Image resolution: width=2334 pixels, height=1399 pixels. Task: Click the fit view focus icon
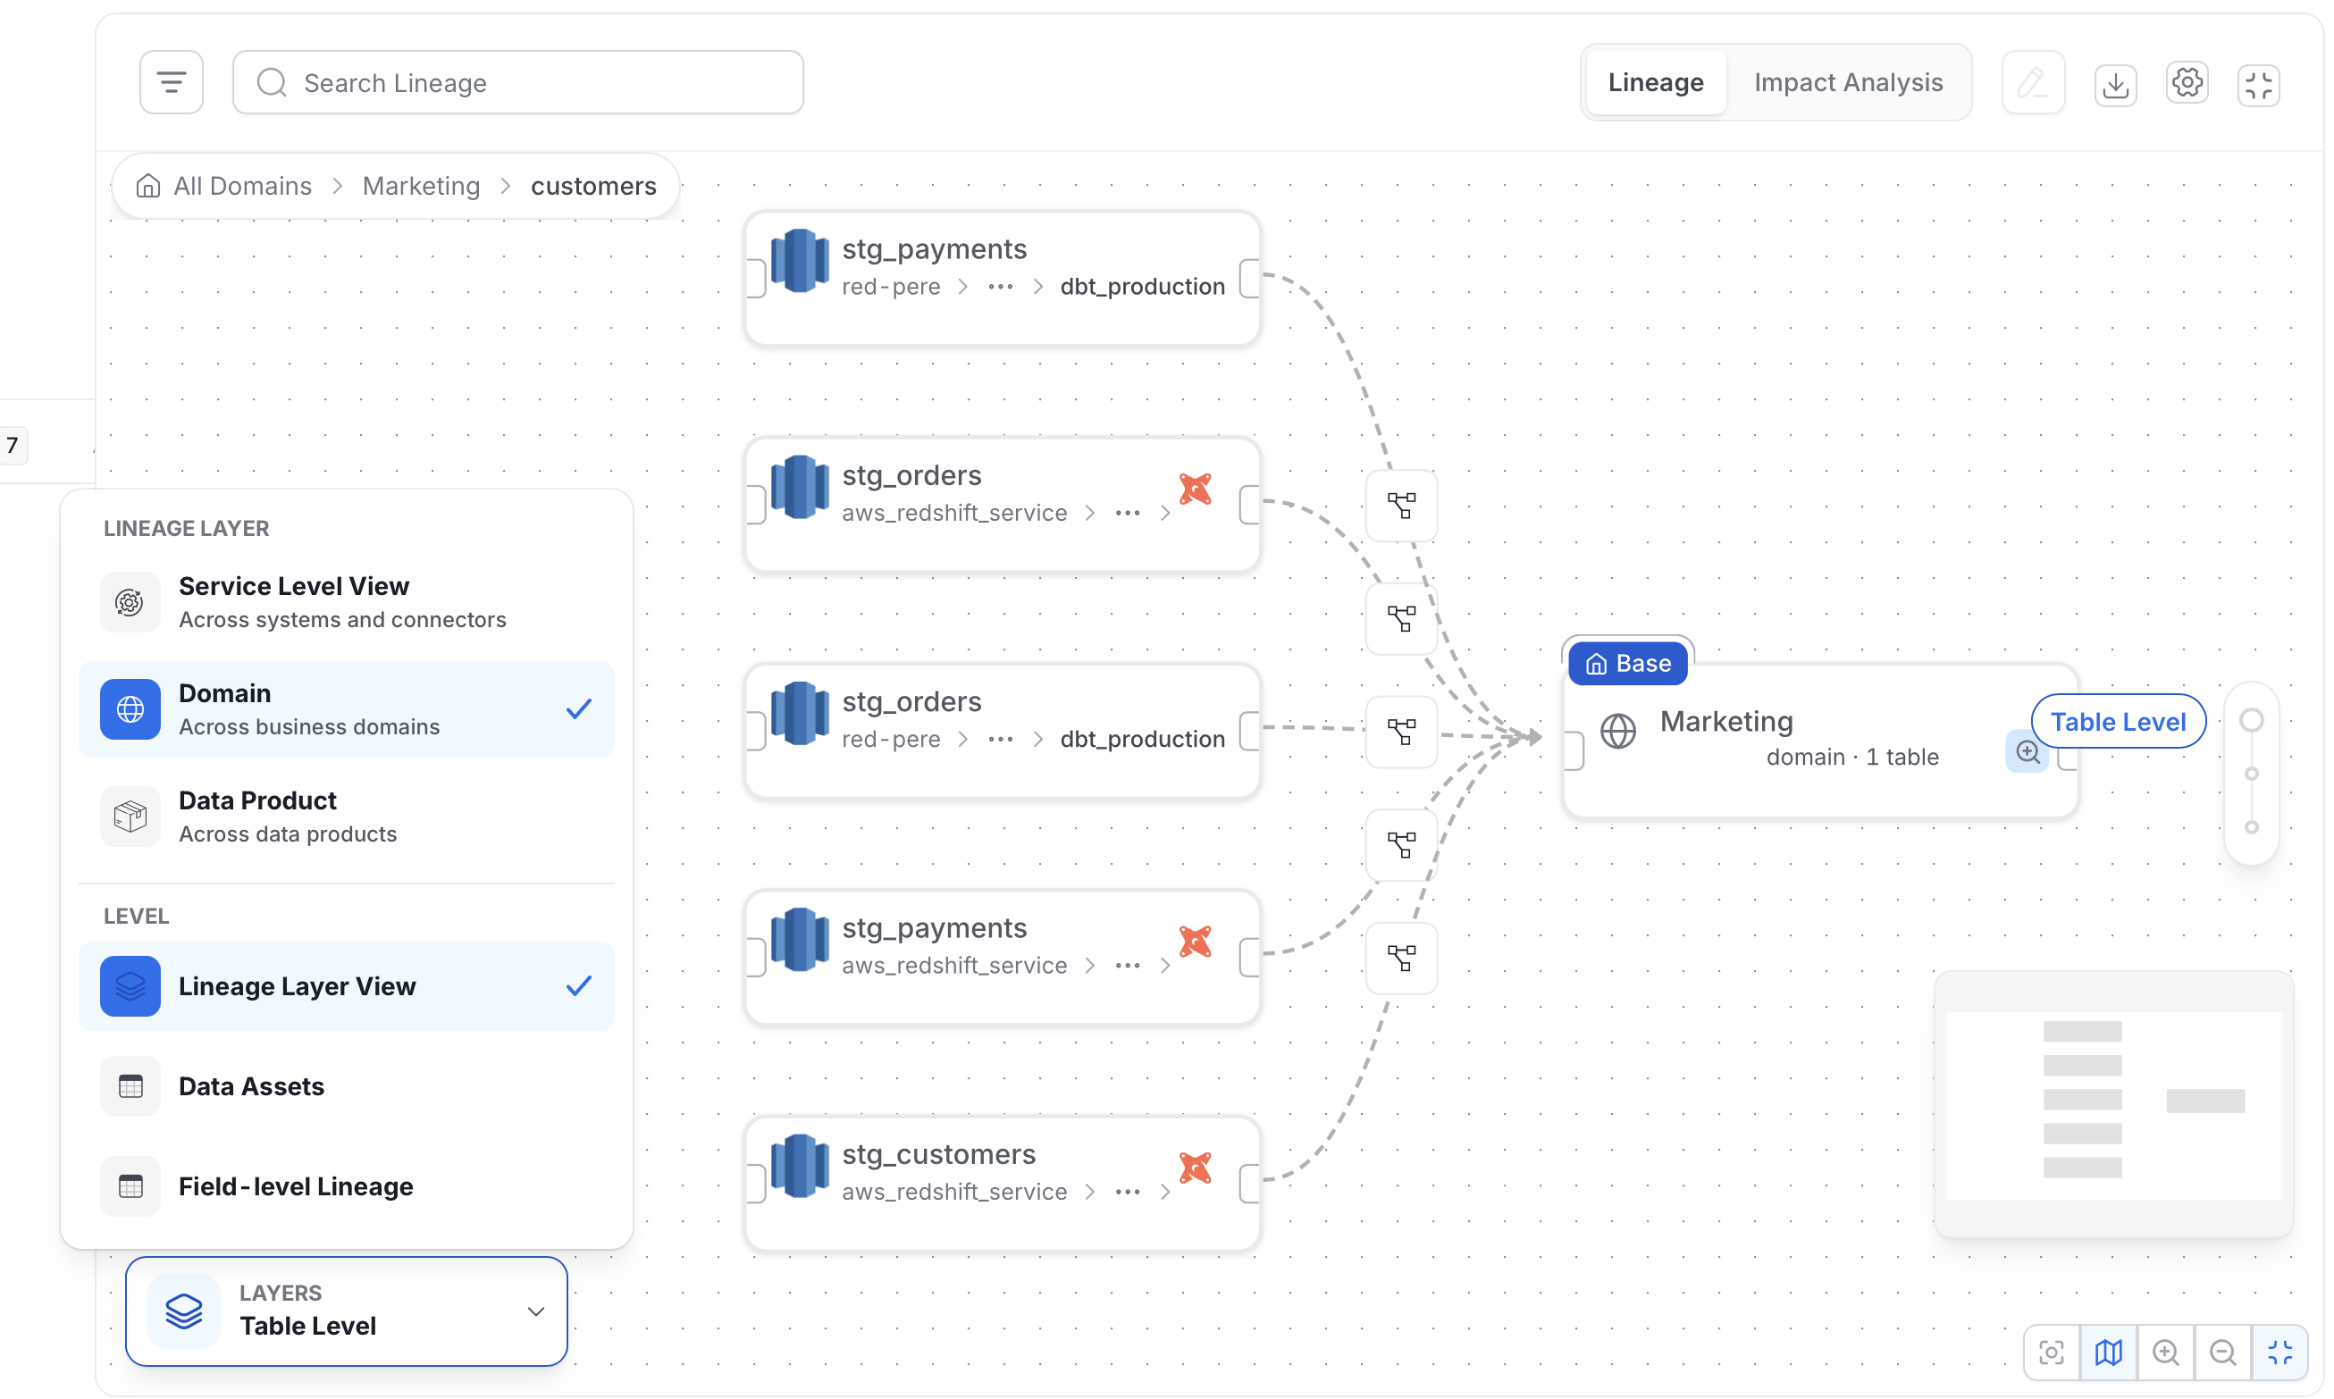tap(2052, 1353)
